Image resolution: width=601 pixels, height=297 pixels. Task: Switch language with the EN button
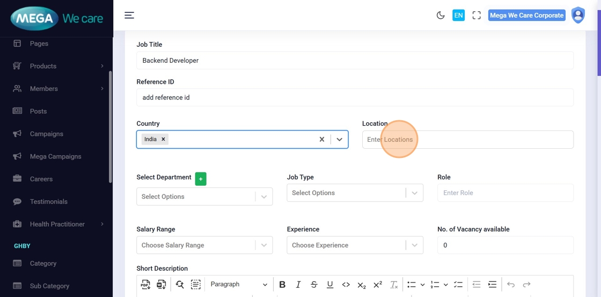coord(458,16)
